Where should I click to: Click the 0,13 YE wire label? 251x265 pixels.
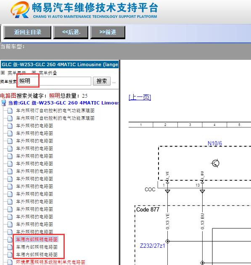coord(167,222)
